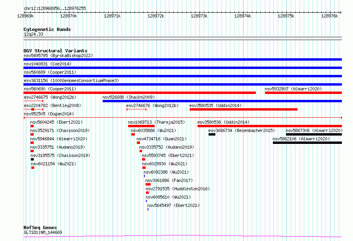Select the nsv560690 Cooper2011 red bar
353x241 pixels.
click(x=140, y=93)
